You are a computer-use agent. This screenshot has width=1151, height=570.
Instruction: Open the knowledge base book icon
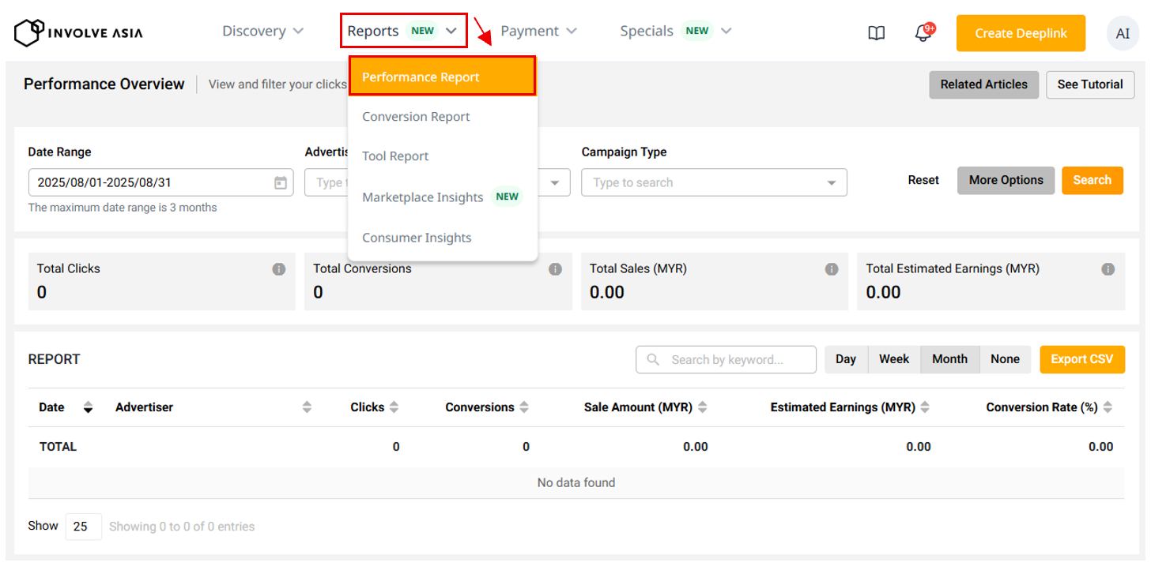pyautogui.click(x=876, y=33)
